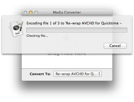Cancel the encoding operation
This screenshot has height=102, width=134.
(x=115, y=46)
